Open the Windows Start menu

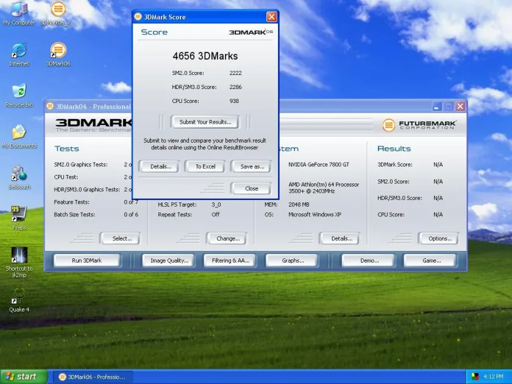pos(24,377)
